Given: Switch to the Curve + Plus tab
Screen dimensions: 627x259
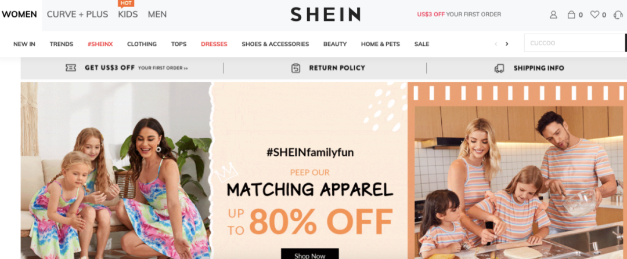Looking at the screenshot, I should click(78, 14).
